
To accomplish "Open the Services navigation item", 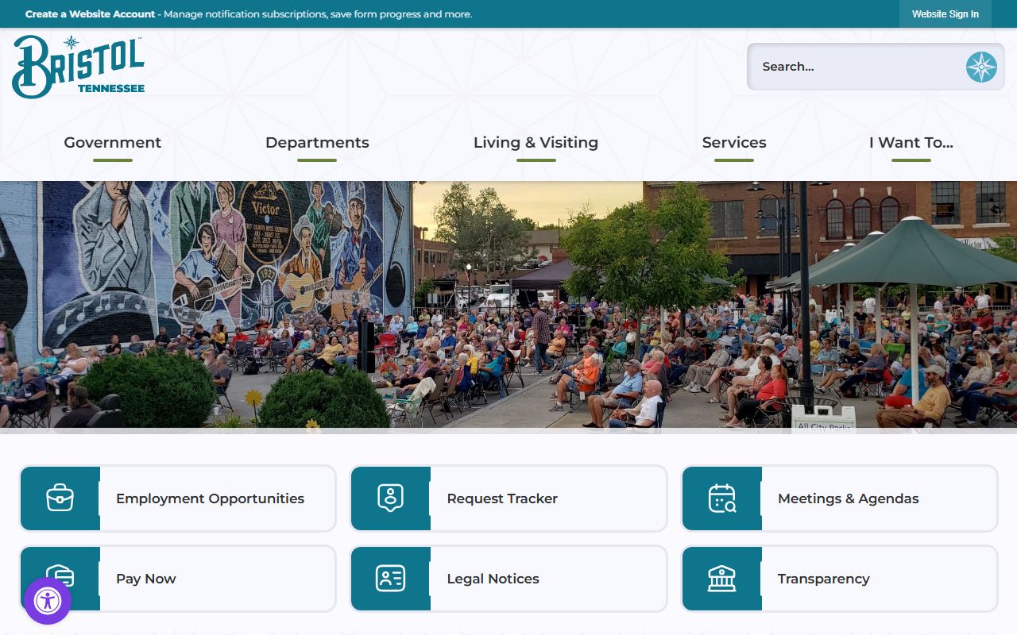I will (733, 143).
